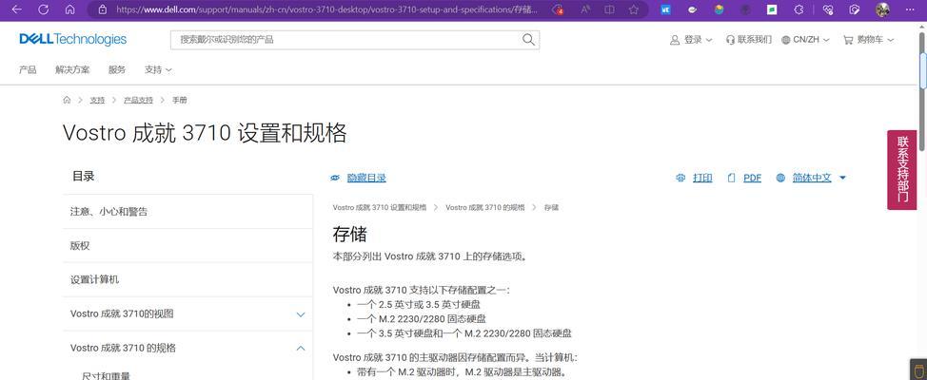Open the browser profile avatar

[x=882, y=9]
